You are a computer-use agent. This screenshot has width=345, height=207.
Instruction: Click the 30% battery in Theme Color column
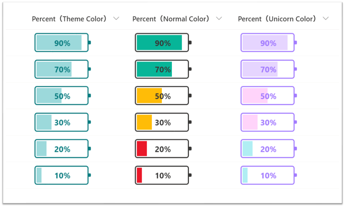click(62, 122)
